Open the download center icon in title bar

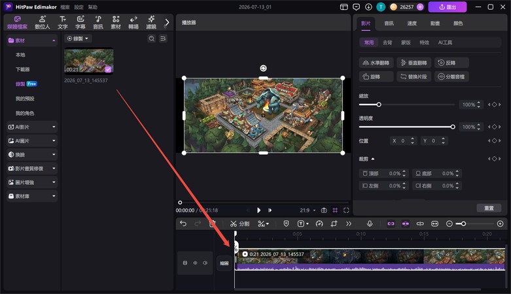pos(368,7)
